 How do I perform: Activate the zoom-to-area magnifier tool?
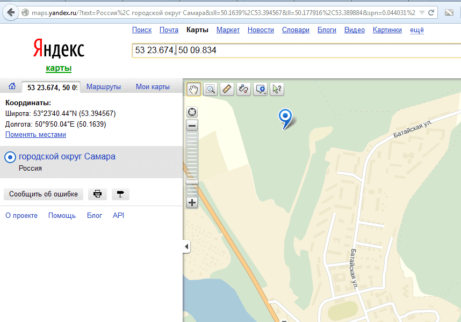(x=210, y=89)
